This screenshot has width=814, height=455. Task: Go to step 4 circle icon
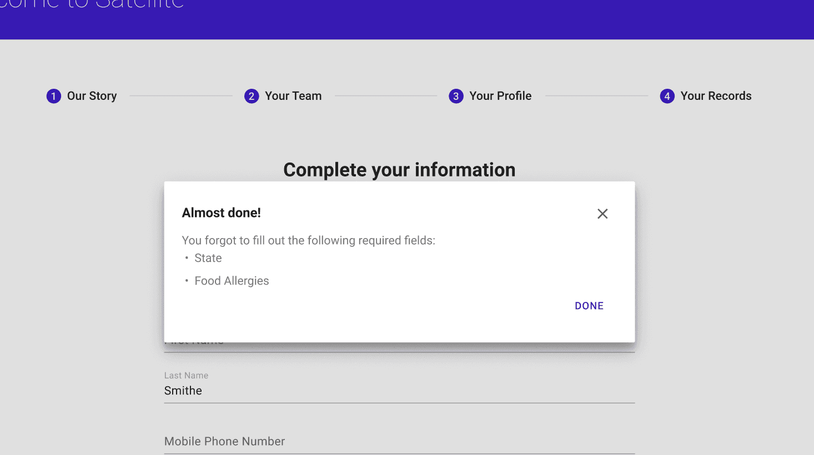click(667, 96)
